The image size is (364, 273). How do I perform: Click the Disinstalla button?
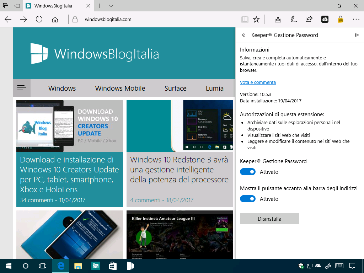[x=269, y=219]
